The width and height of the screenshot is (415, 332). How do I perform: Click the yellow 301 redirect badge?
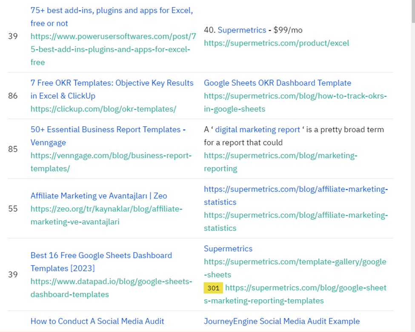pyautogui.click(x=213, y=288)
